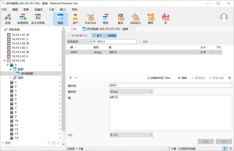Click the 搜索 search button beside key filter
Viewport: 234px width, 151px height.
point(143,42)
